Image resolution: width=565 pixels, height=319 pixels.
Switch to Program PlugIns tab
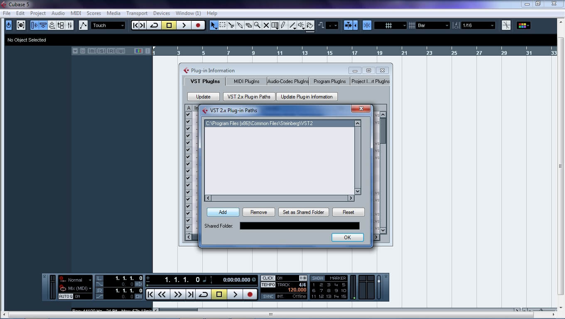pos(330,81)
